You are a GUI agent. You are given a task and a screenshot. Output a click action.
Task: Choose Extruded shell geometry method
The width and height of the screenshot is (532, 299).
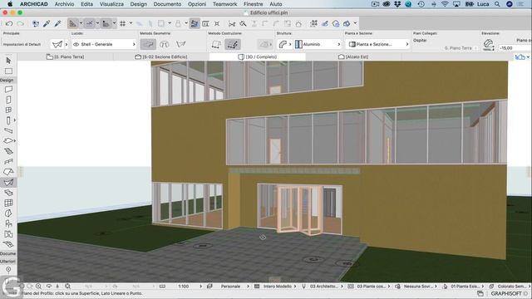[148, 44]
